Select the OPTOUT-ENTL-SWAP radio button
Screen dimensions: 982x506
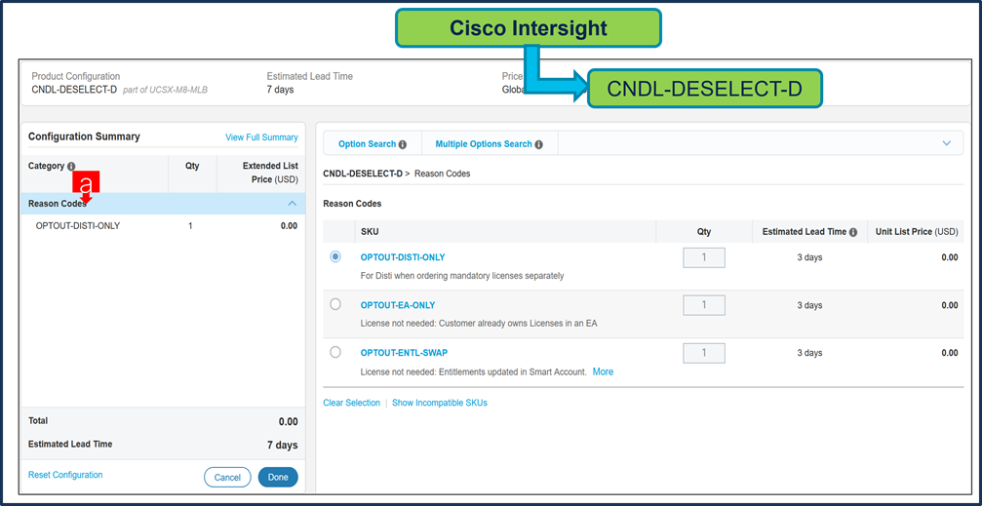[335, 352]
